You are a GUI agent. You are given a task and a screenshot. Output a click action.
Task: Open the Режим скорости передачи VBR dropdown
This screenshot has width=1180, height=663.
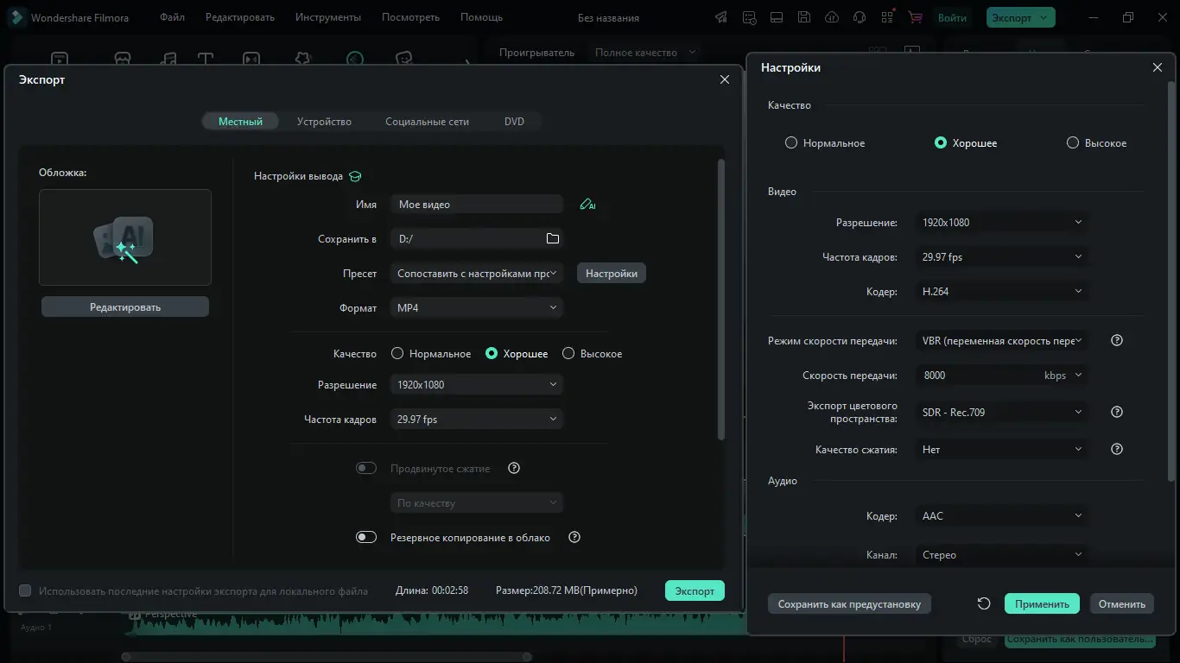(1001, 340)
